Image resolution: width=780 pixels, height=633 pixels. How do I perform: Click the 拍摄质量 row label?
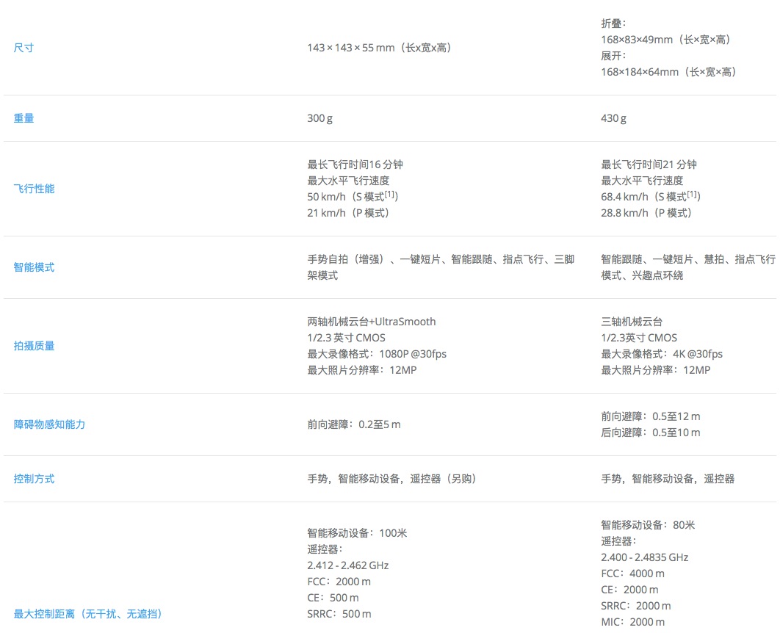pos(34,346)
